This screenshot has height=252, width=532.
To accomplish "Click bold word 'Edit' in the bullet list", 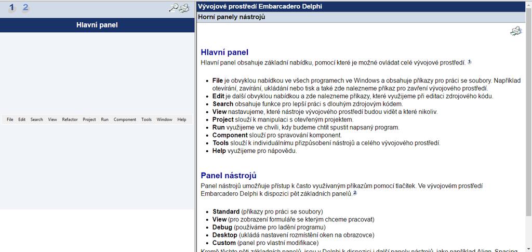I will coord(219,96).
